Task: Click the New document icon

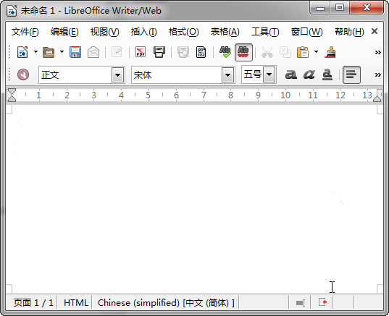Action: (22, 52)
